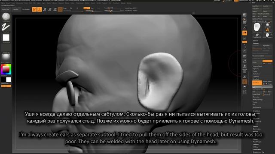Toggle Edit mode button in top shelf

(x=34, y=9)
